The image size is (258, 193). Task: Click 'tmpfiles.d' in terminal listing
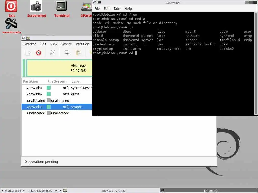[230, 40]
